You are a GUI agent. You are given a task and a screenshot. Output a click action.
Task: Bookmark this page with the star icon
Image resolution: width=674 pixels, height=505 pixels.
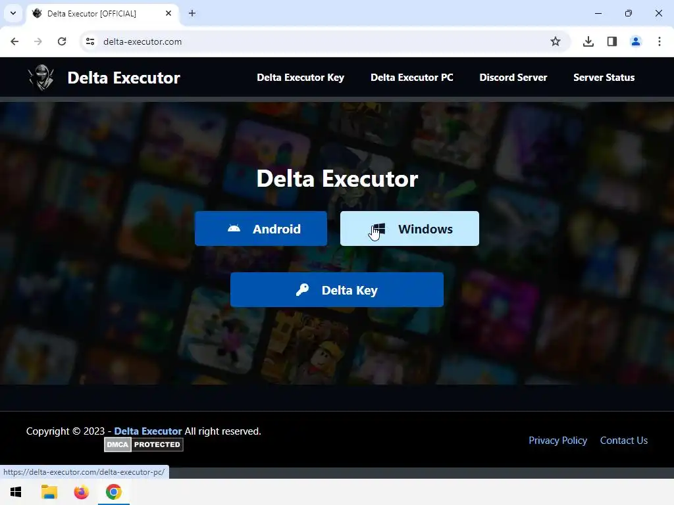(556, 41)
